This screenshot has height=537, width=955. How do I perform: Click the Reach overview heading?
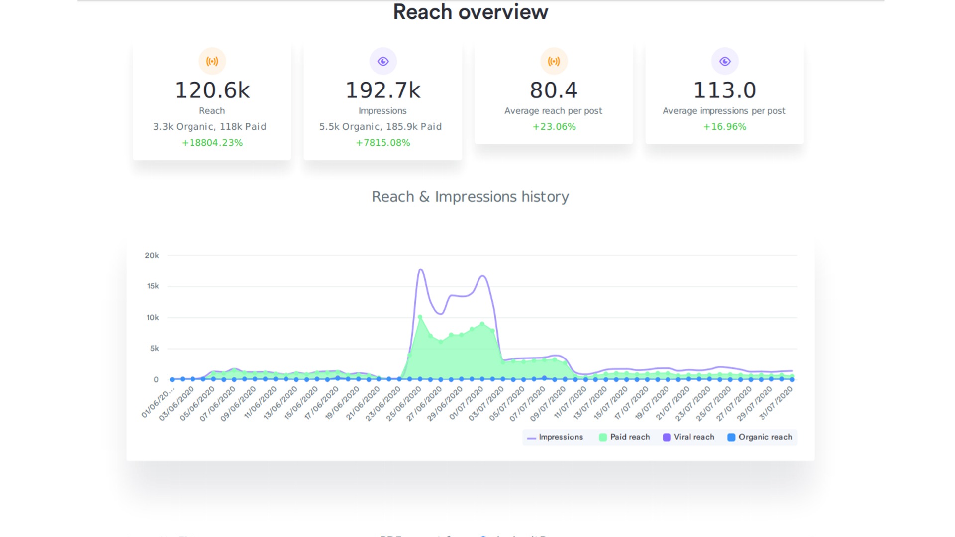(470, 12)
